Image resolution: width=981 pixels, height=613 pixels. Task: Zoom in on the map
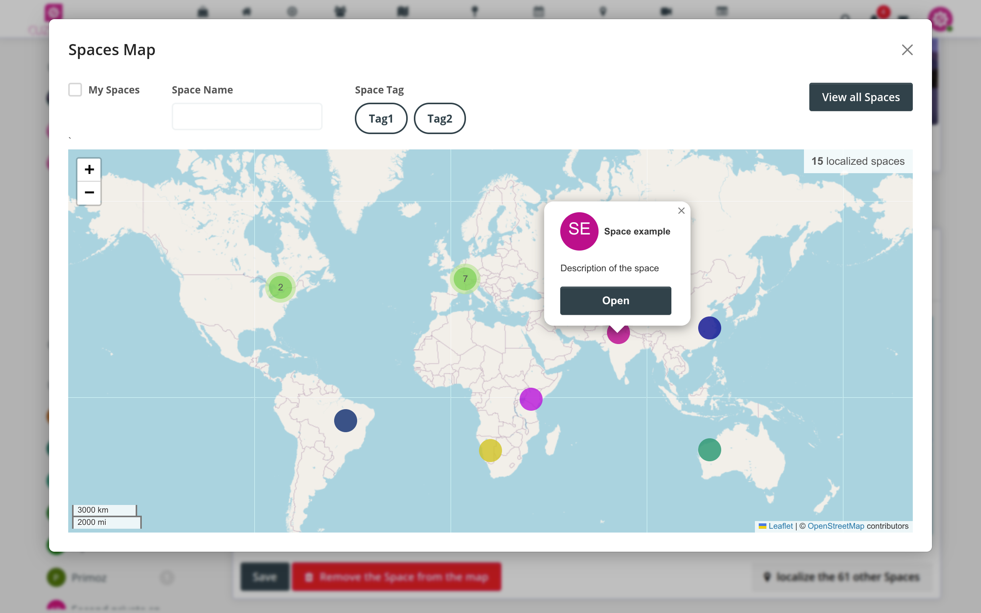89,169
